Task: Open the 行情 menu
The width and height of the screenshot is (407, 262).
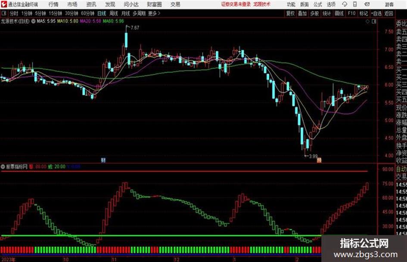Action: tap(53, 4)
